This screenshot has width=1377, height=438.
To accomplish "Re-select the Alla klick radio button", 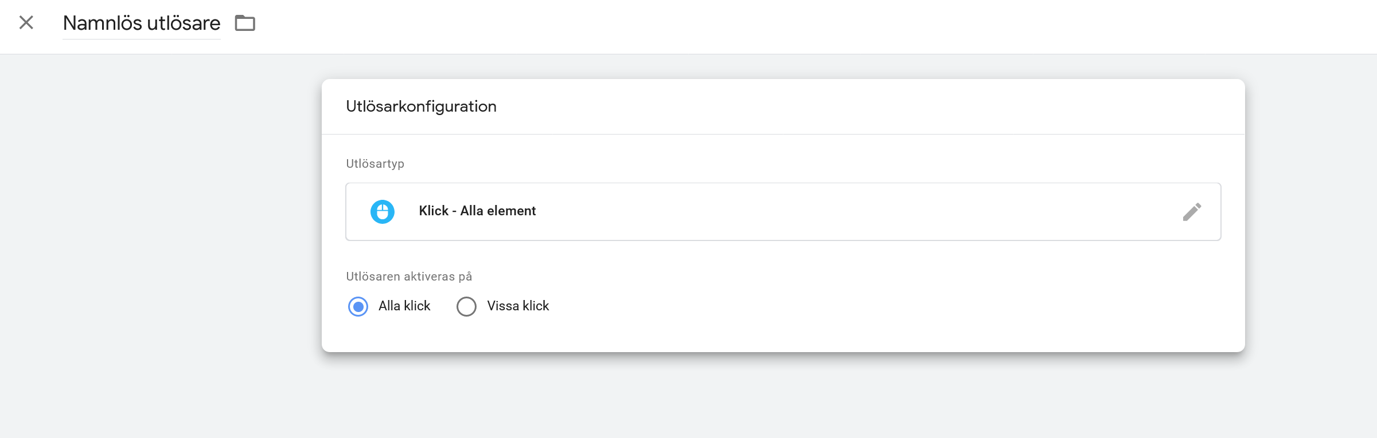I will [x=358, y=306].
